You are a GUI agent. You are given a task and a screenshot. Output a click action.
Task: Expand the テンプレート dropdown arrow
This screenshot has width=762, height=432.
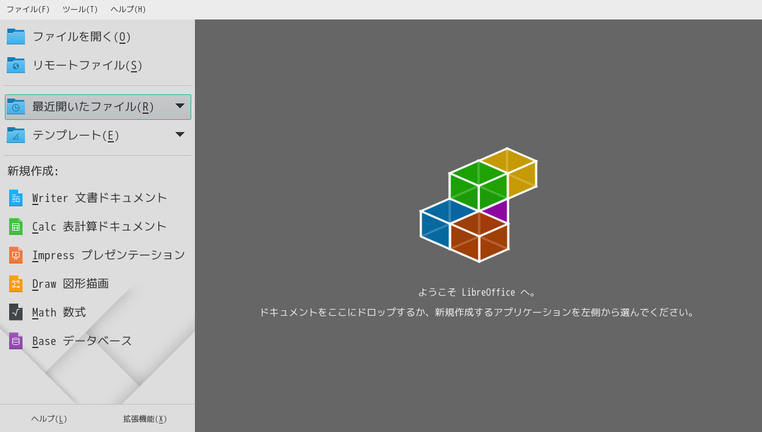180,134
